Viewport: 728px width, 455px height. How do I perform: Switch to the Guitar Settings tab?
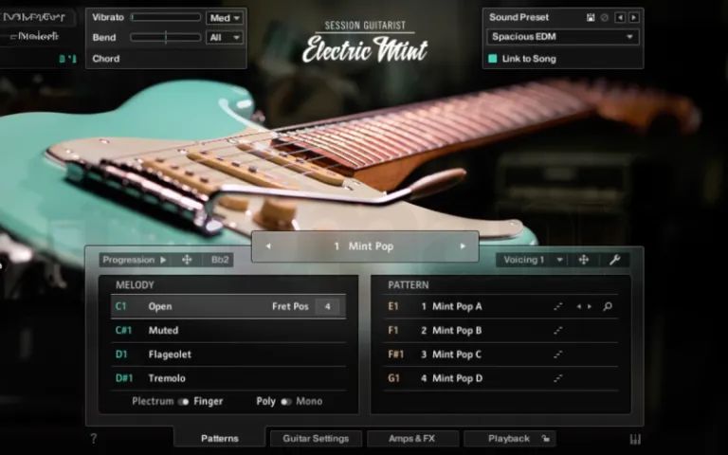coord(316,438)
